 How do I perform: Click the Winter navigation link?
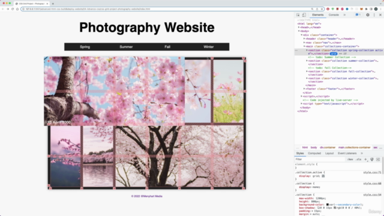coord(208,47)
